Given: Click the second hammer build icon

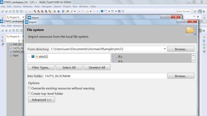Looking at the screenshot, I should click(x=39, y=11).
